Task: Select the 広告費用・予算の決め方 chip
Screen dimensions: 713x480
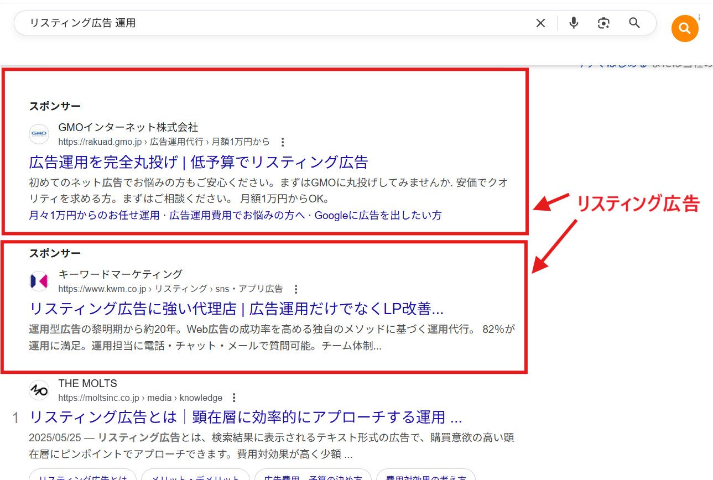Action: pos(313,476)
